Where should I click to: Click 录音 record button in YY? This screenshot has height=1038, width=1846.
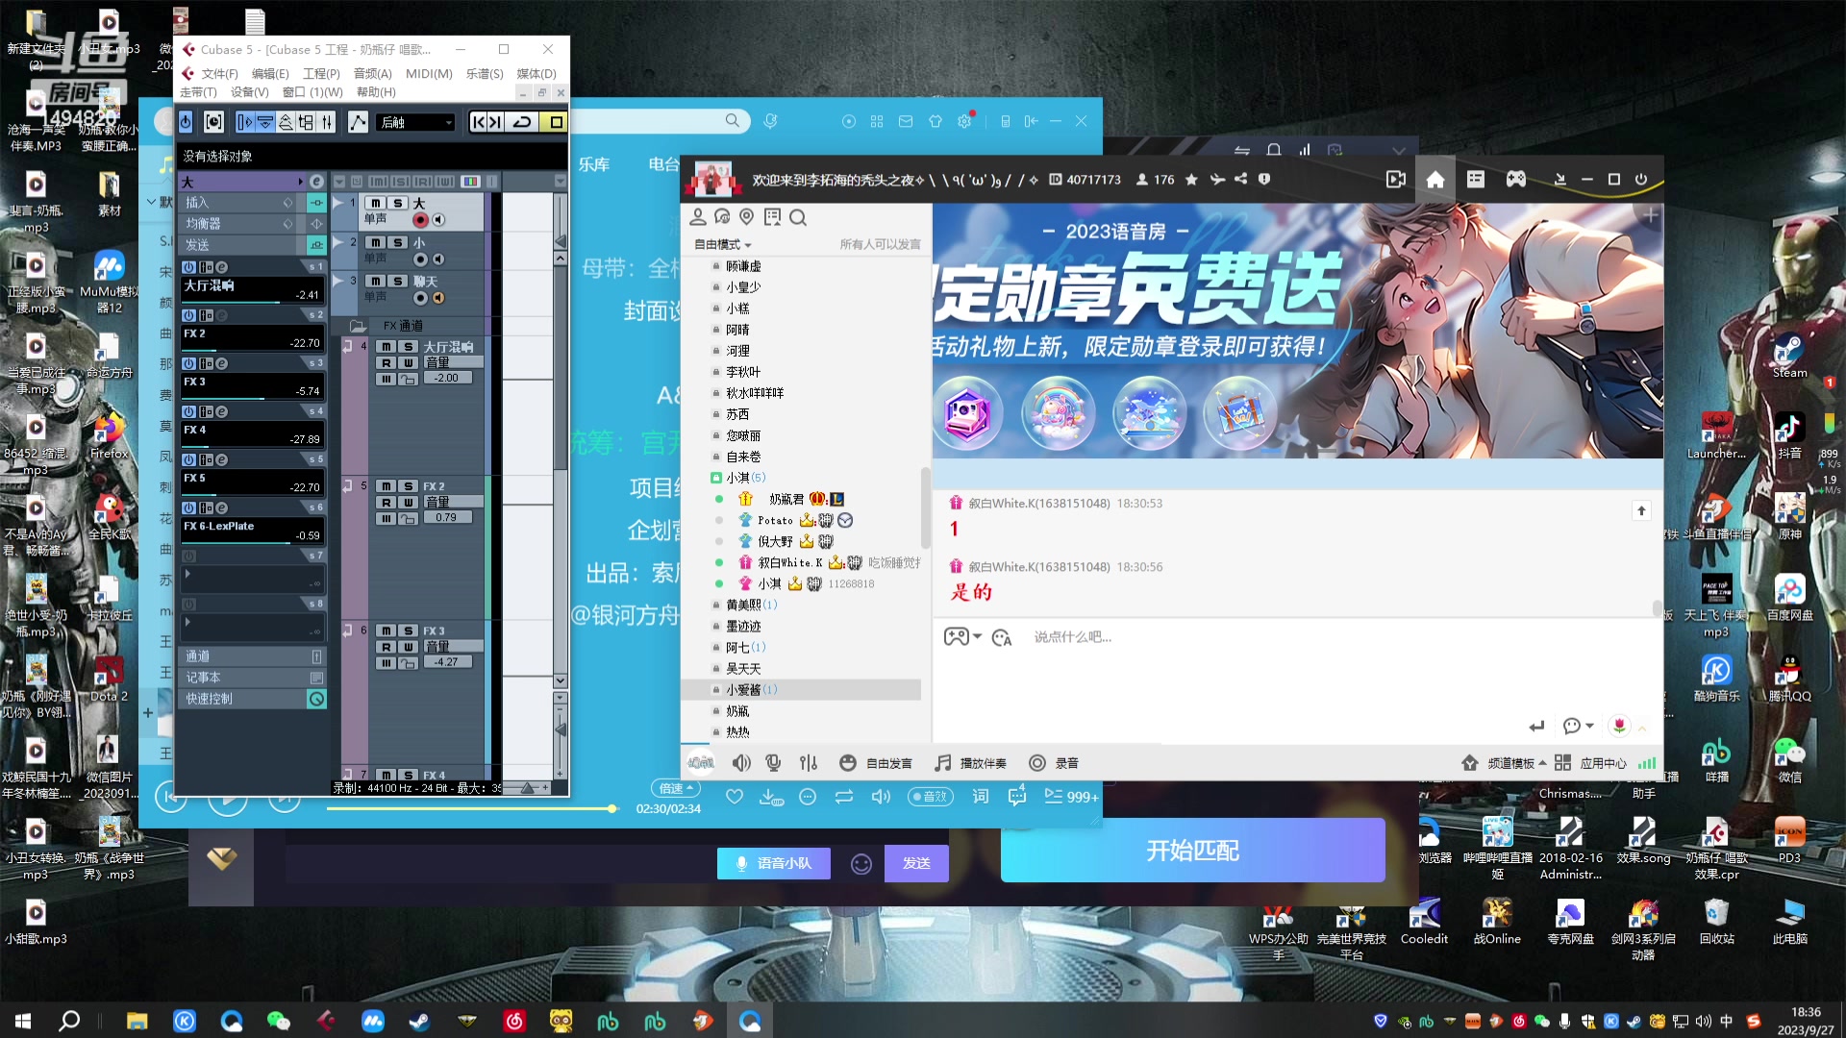(x=1054, y=763)
